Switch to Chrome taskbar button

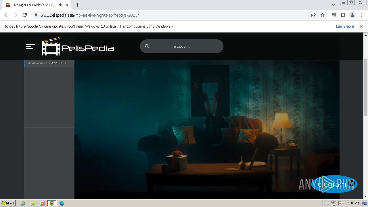pos(52,203)
